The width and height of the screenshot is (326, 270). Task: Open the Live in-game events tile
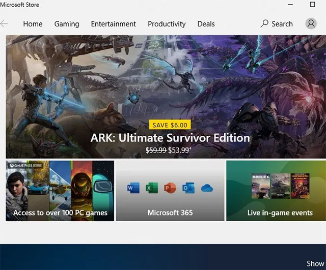(276, 191)
